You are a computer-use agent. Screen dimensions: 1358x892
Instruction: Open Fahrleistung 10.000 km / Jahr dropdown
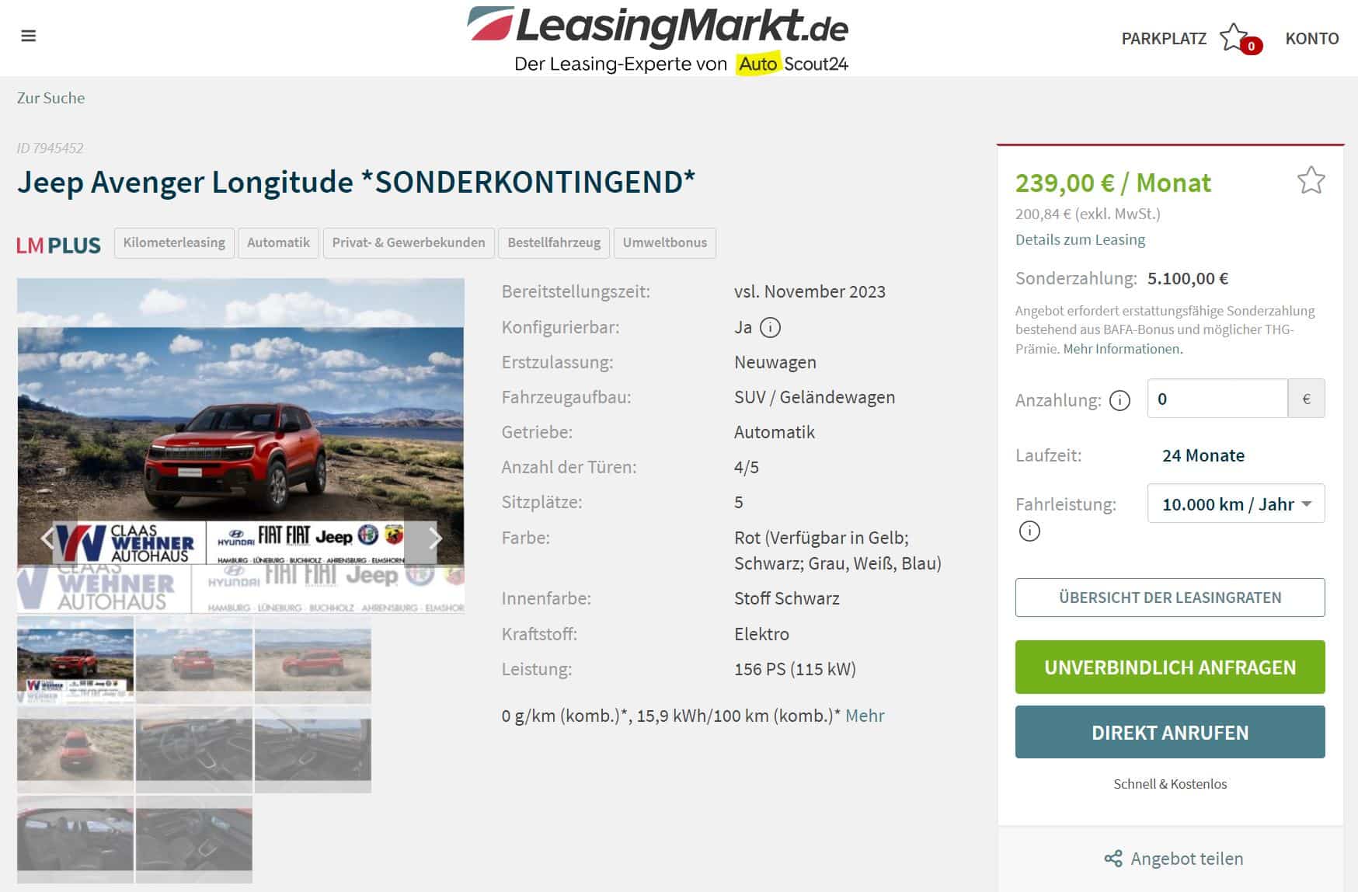[x=1236, y=503]
